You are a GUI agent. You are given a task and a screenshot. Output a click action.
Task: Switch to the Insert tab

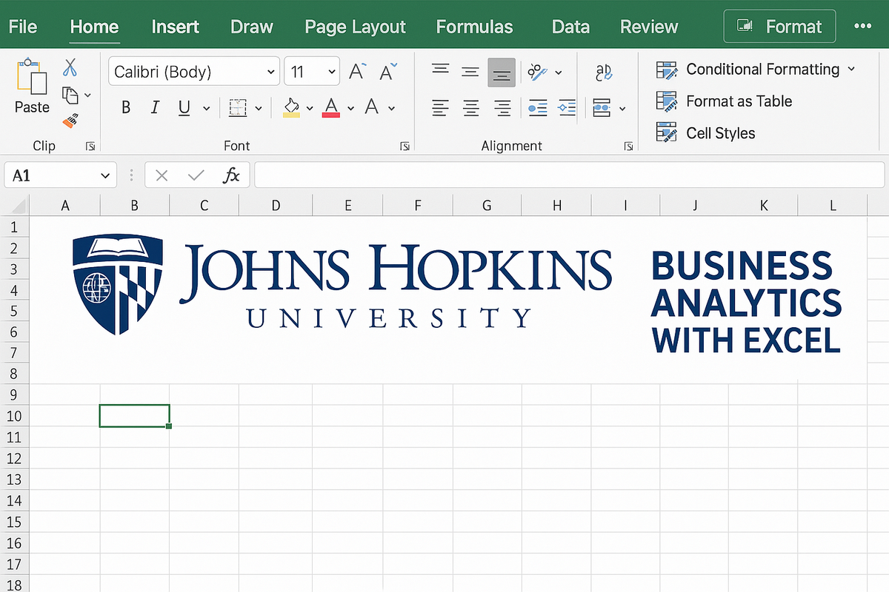pos(175,27)
